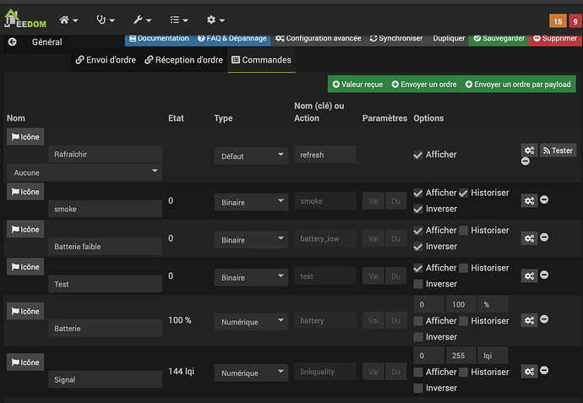This screenshot has width=583, height=403.
Task: Toggle Inverser for Test command
Action: coord(418,284)
